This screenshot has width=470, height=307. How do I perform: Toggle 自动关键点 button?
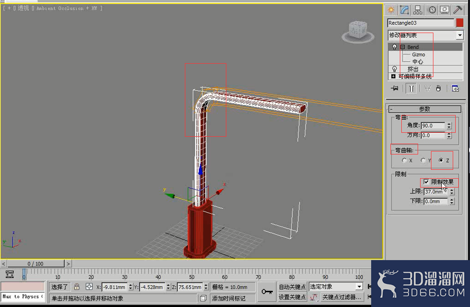coord(292,287)
